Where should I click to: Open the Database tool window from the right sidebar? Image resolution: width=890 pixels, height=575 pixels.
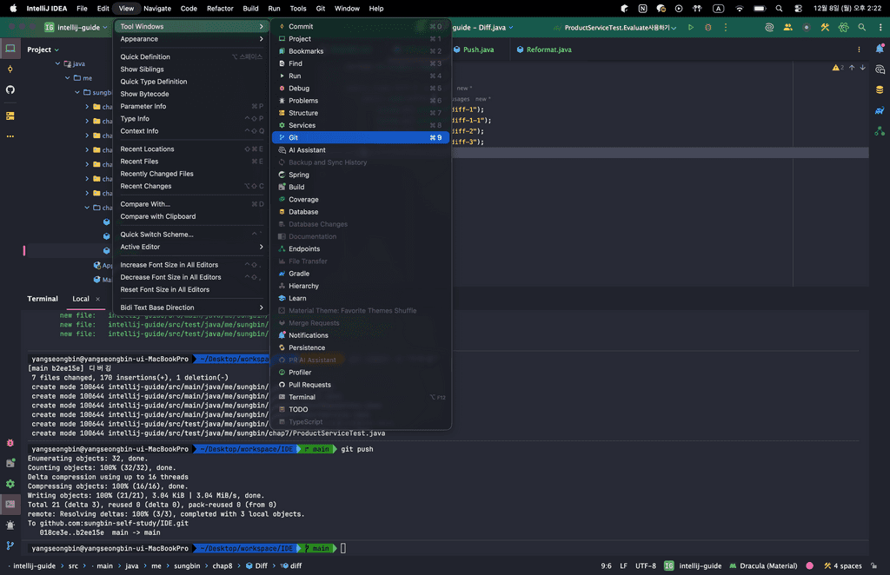(x=880, y=89)
